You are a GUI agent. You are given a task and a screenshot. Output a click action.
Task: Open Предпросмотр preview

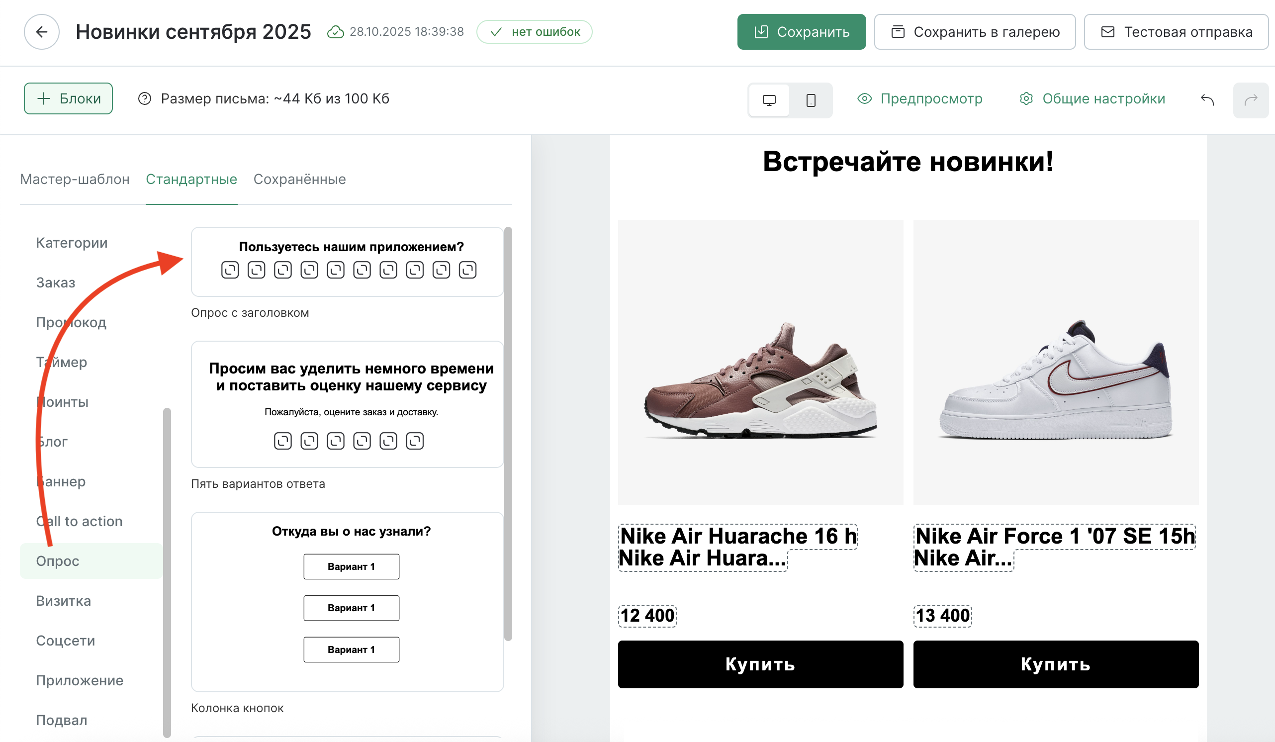[x=920, y=98]
